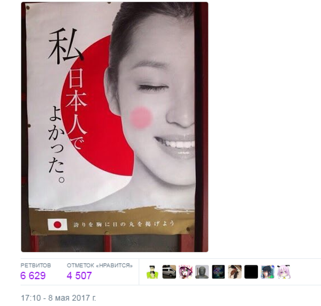Screen dimensions: 321x306
Task: Open the 17:10 - 8 мая 2017 timestamp
Action: click(58, 298)
